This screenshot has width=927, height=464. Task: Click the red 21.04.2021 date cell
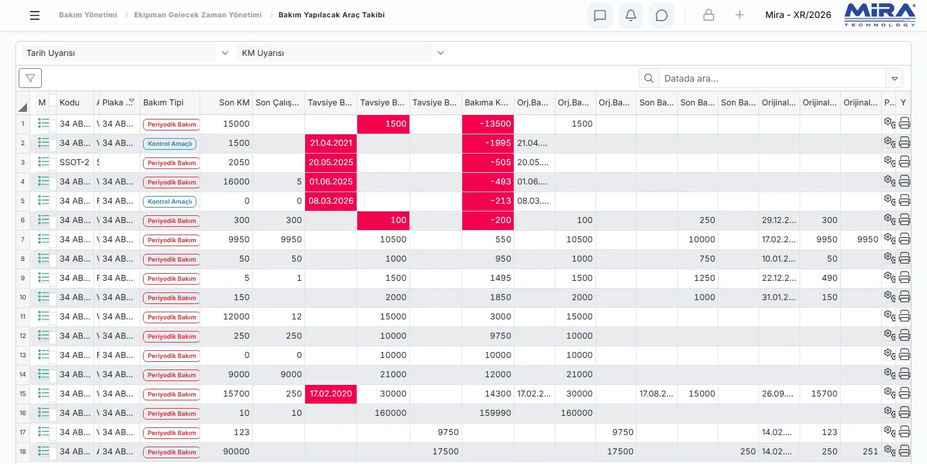pos(331,143)
